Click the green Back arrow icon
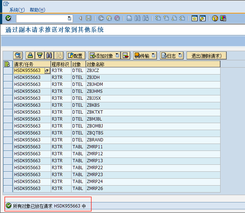This screenshot has height=213, width=245. point(101,18)
